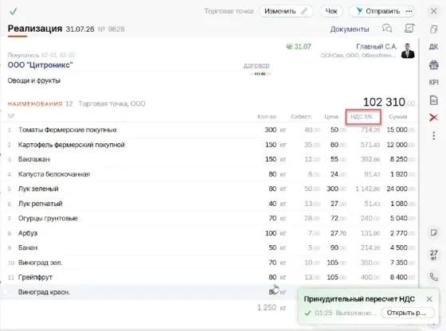This screenshot has width=446, height=331.
Task: Click the Сумма column header
Action: (x=397, y=117)
